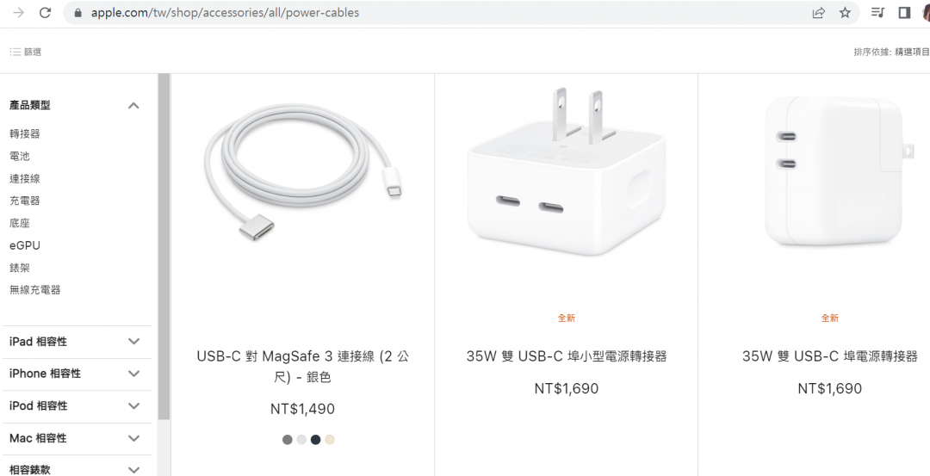Expand iPad 相容性 filter

pyautogui.click(x=77, y=342)
